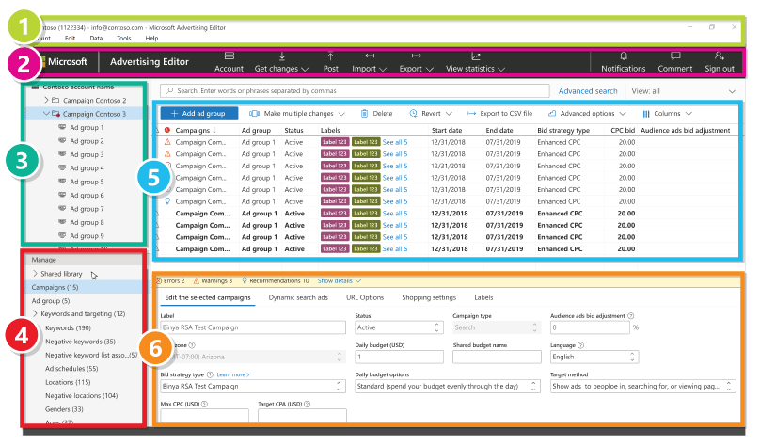Click the Errors 2 indicator icon
This screenshot has height=446, width=760.
click(159, 280)
